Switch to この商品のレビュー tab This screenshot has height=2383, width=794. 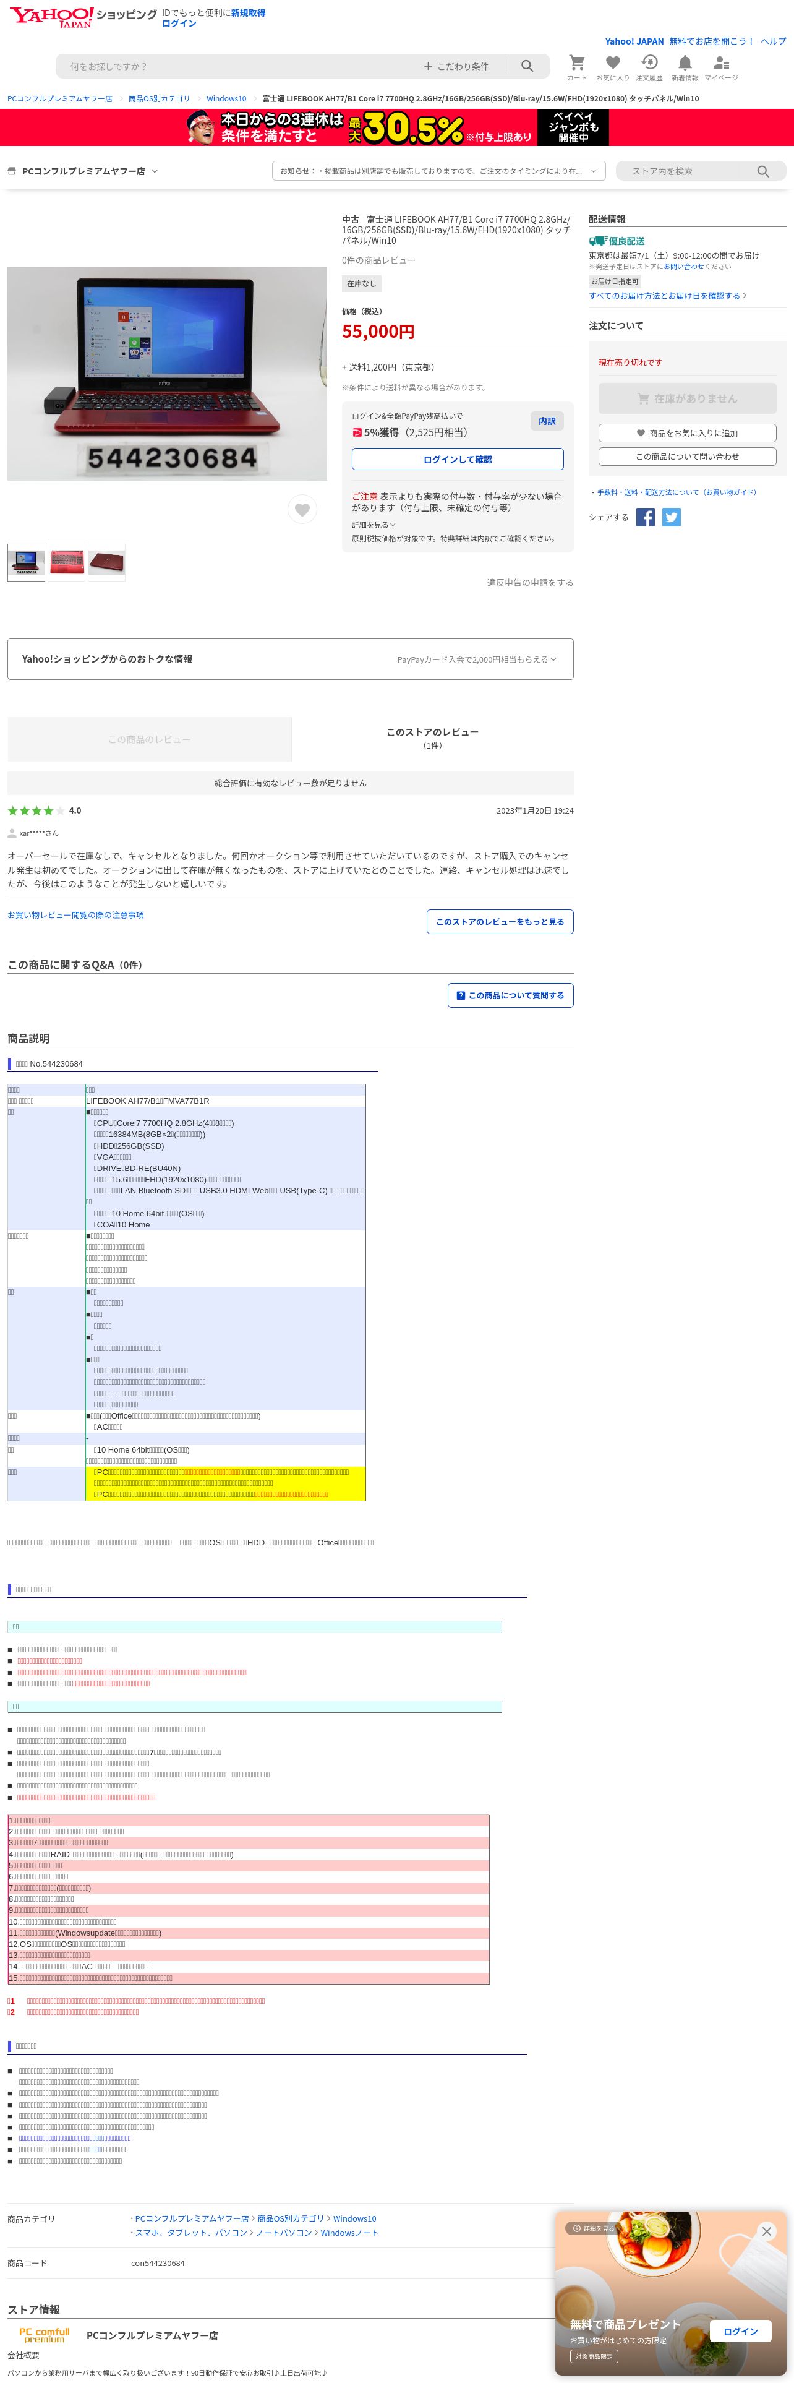(x=150, y=739)
